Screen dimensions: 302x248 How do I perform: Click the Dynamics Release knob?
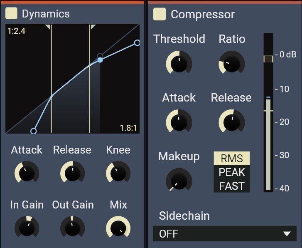click(72, 172)
